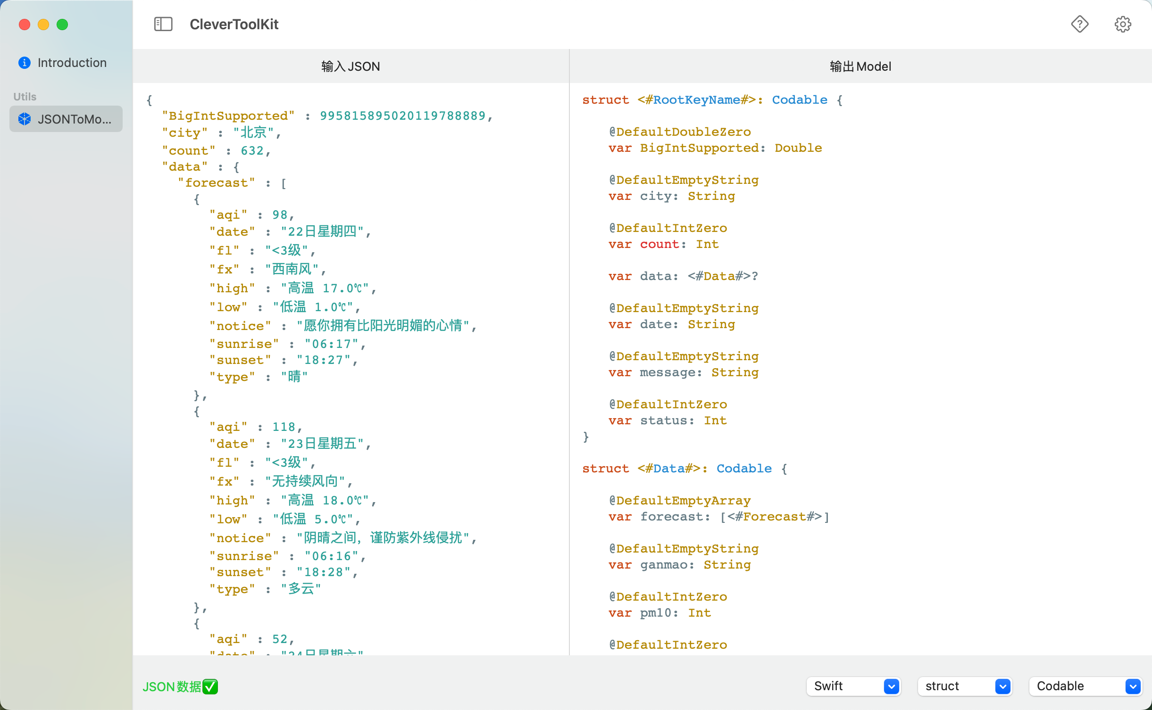Screen dimensions: 1152x710
Task: Open the Swift language dropdown
Action: coord(853,686)
